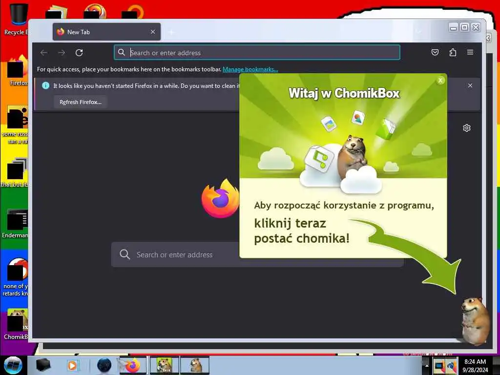Open the Firefox extensions puzzle icon
Screen dimensions: 500x375
[453, 52]
